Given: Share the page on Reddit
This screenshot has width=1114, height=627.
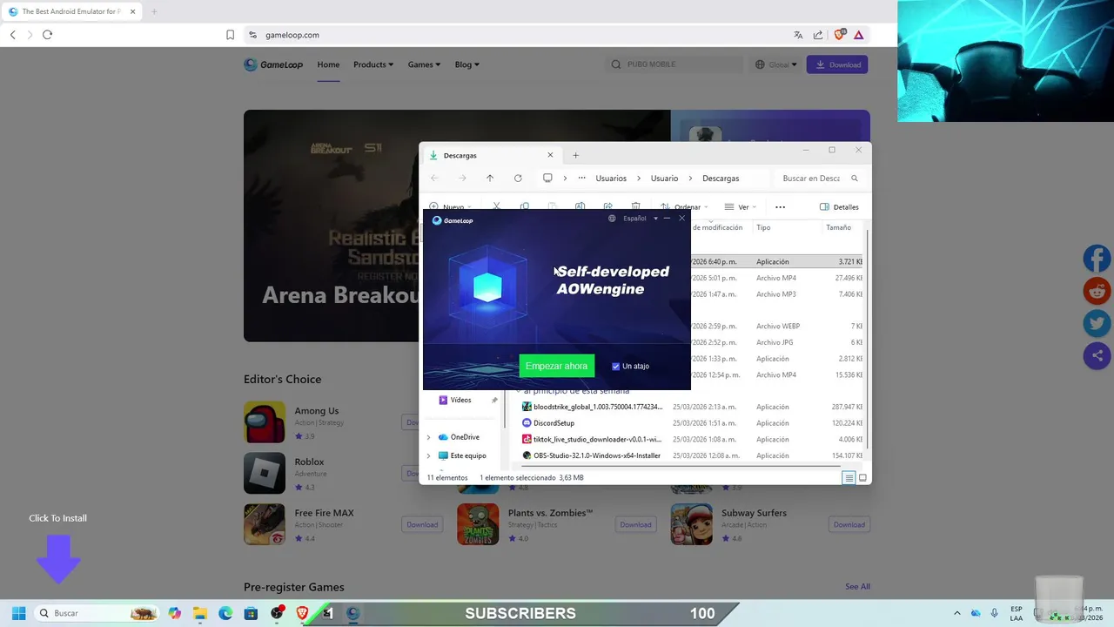Looking at the screenshot, I should click(x=1097, y=291).
